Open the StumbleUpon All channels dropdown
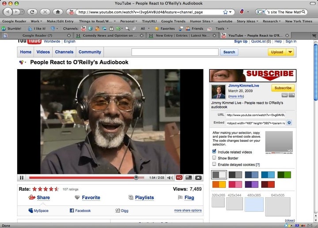Screen dimensions: 318x228 coord(145,29)
